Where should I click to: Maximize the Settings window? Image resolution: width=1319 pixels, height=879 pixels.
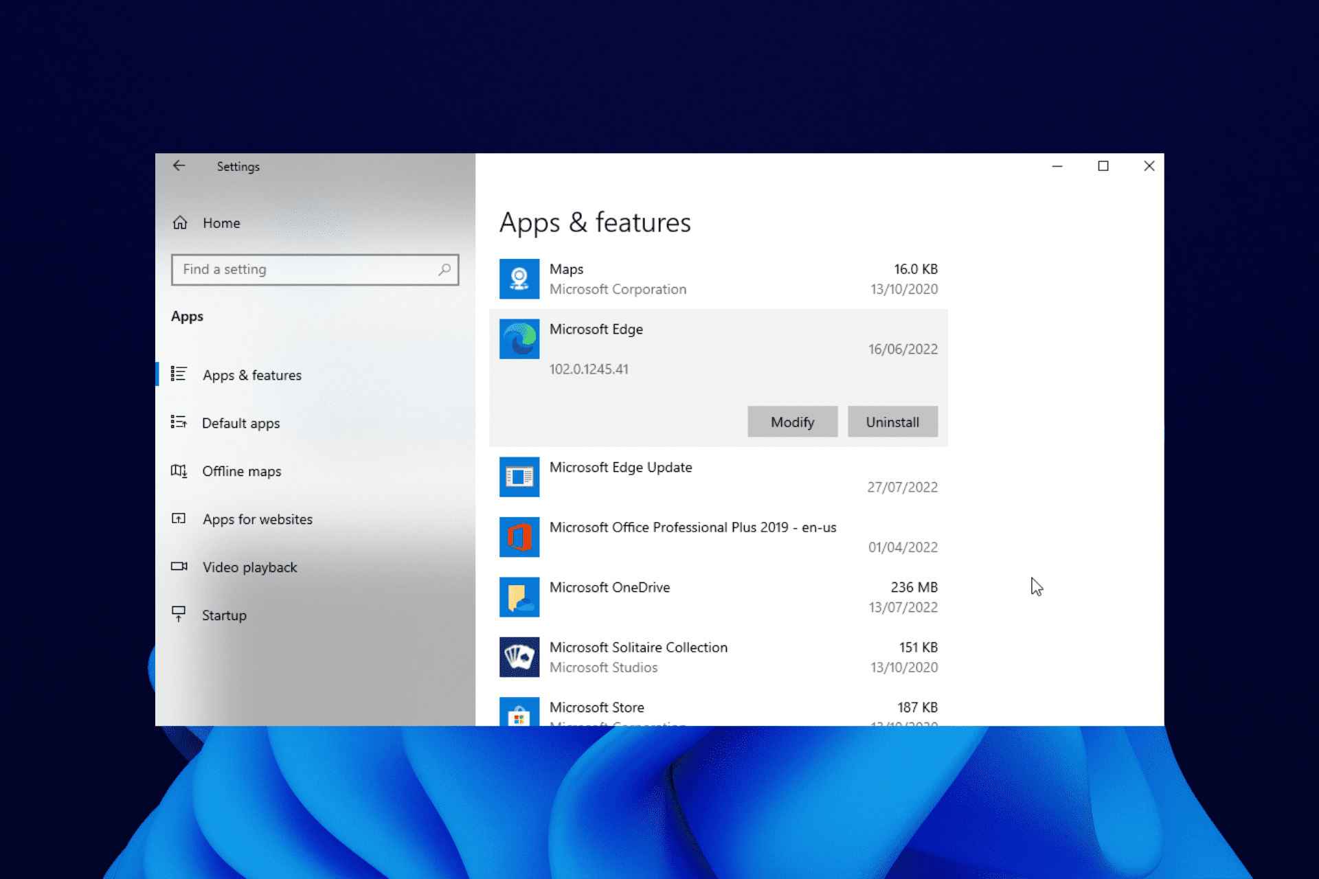point(1103,166)
